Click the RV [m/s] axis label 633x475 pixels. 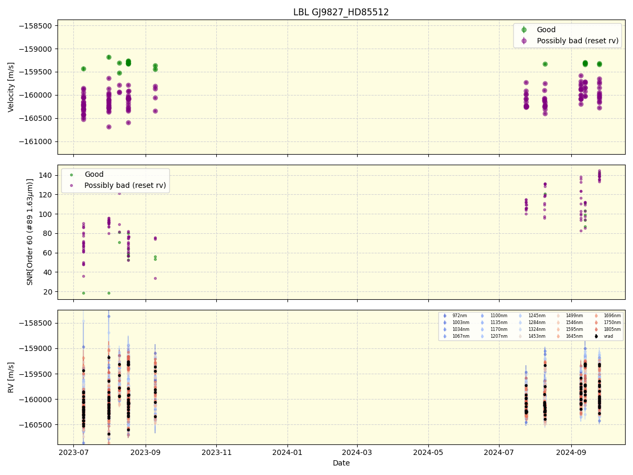tap(11, 377)
